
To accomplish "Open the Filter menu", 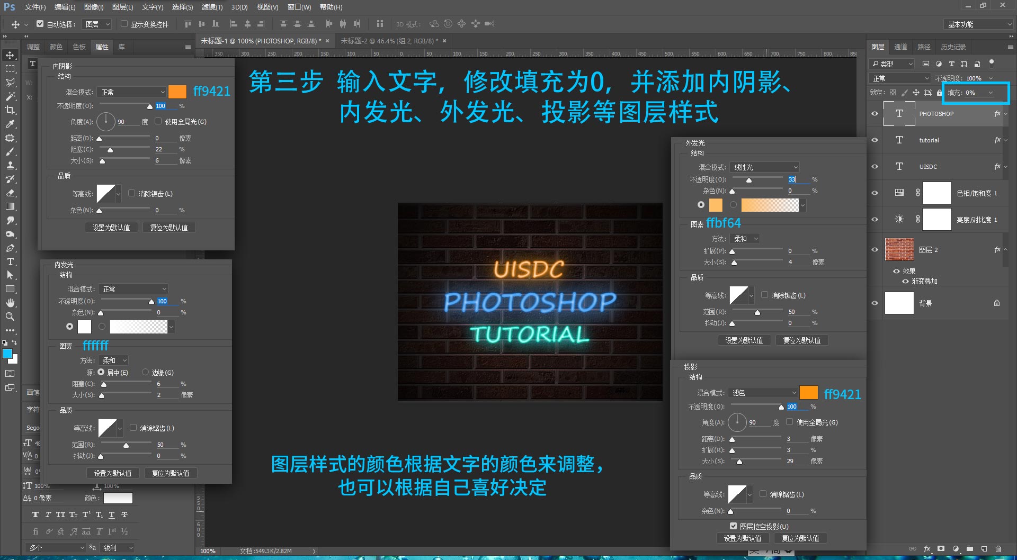I will (212, 7).
